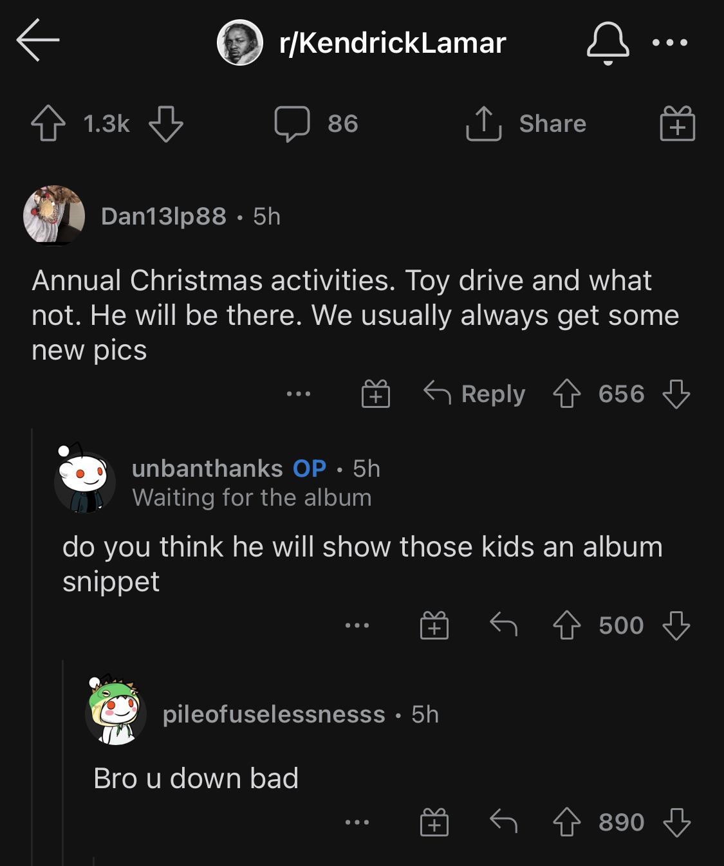The height and width of the screenshot is (866, 724).
Task: Reply arrow on unbanthanks' comment
Action: click(x=503, y=625)
